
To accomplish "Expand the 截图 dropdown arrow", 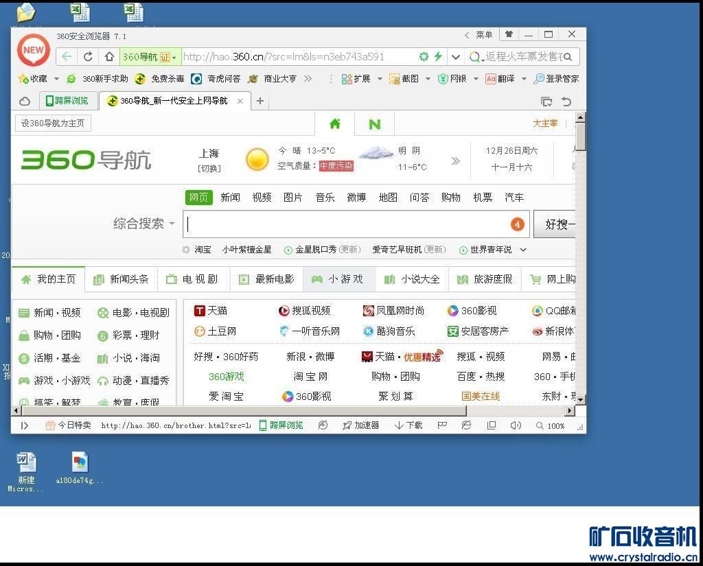I will [428, 79].
